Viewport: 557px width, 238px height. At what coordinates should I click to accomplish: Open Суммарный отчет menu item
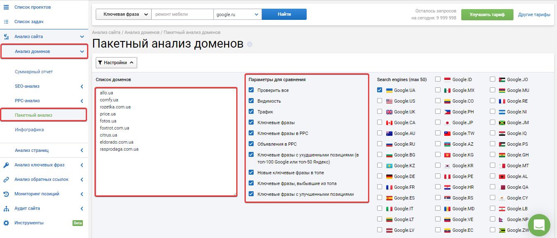pos(34,72)
